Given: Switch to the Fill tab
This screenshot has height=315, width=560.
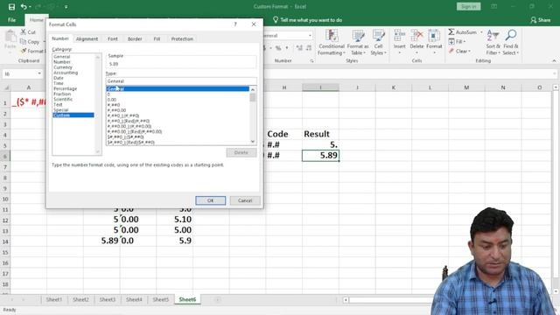Looking at the screenshot, I should tap(157, 38).
